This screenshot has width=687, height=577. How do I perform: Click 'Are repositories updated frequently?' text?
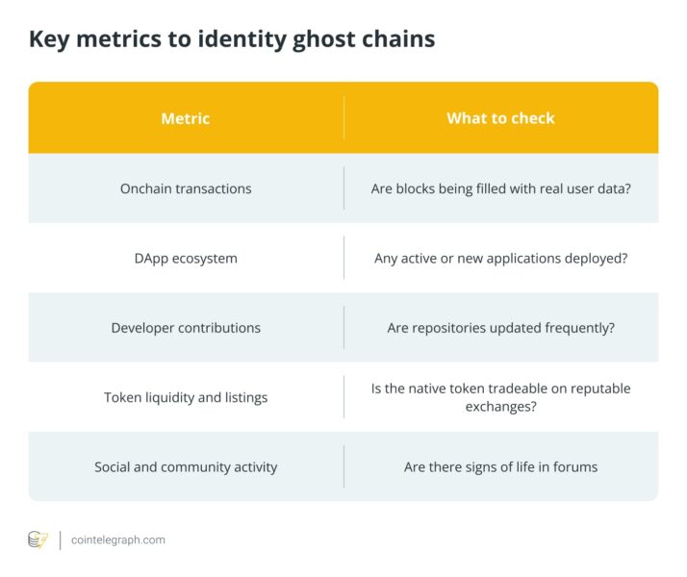pyautogui.click(x=500, y=328)
